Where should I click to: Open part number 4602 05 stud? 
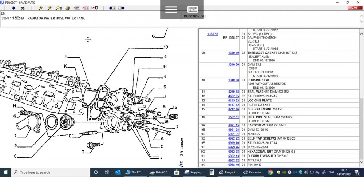click(x=234, y=96)
